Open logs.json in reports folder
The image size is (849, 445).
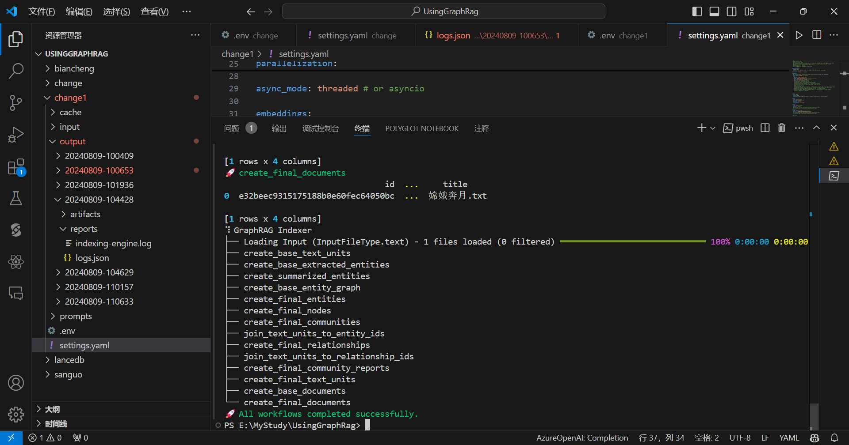point(121,258)
